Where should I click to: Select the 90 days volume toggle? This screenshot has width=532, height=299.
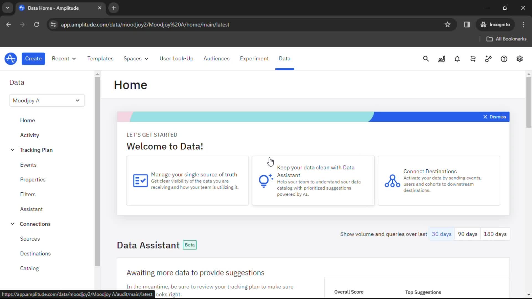(x=467, y=234)
